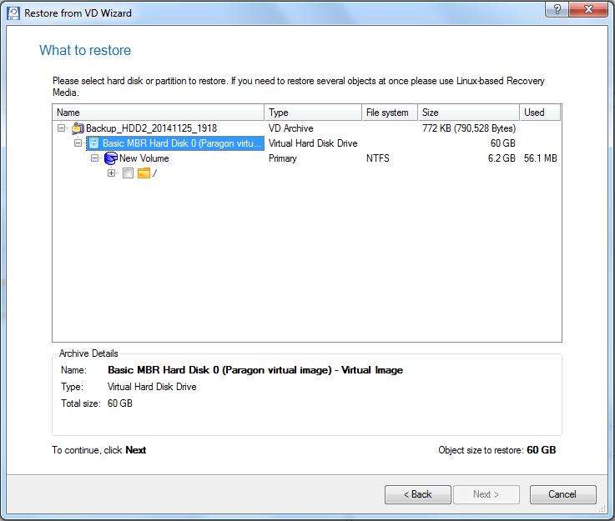Click the What to restore heading
Image resolution: width=615 pixels, height=521 pixels.
point(85,50)
